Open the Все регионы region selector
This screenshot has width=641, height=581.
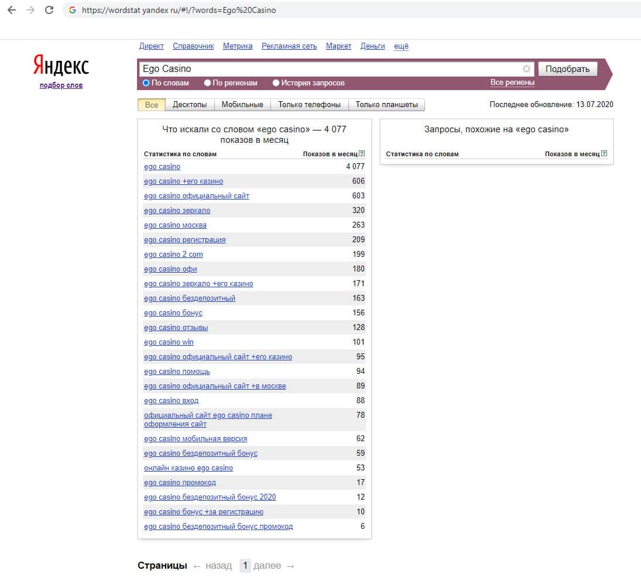pos(512,82)
